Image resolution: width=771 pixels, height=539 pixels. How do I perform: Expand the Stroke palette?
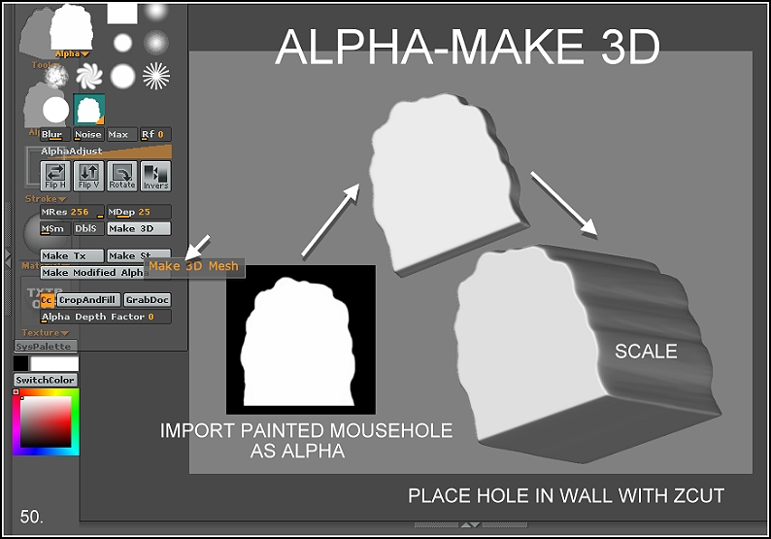pyautogui.click(x=46, y=199)
